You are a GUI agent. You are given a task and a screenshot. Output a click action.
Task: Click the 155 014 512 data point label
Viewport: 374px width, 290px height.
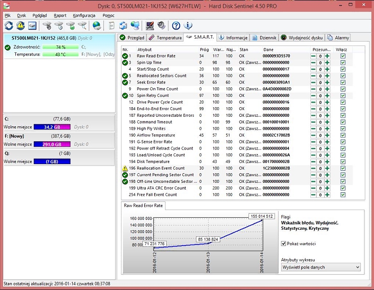click(262, 216)
